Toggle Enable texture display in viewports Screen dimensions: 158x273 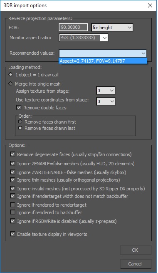click(x=12, y=234)
